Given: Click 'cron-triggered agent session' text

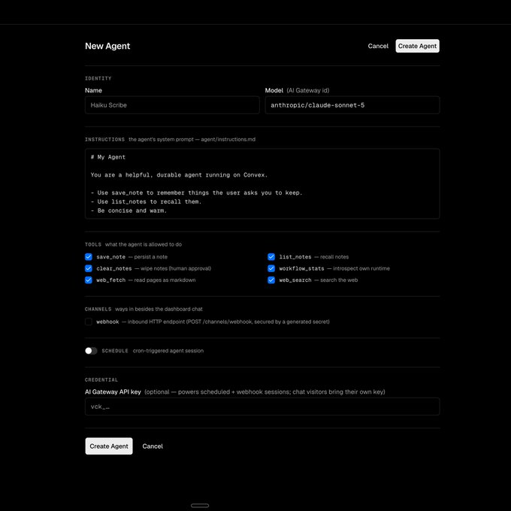Looking at the screenshot, I should tap(168, 351).
